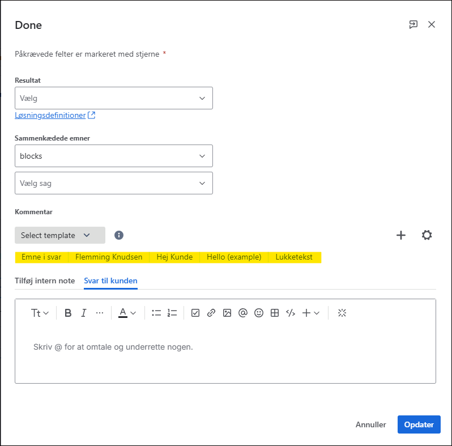Open template settings gear

427,235
